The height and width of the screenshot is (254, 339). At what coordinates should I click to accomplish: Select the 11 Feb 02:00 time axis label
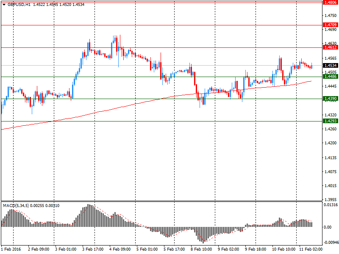click(311, 249)
